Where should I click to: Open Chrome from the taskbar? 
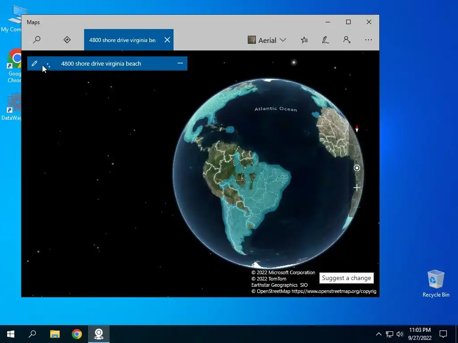point(77,334)
